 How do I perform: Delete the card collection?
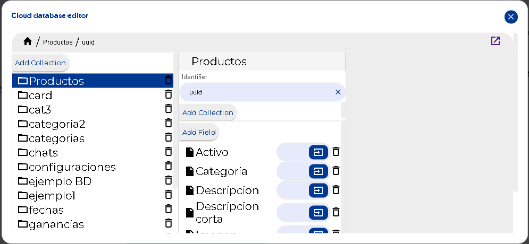click(169, 94)
